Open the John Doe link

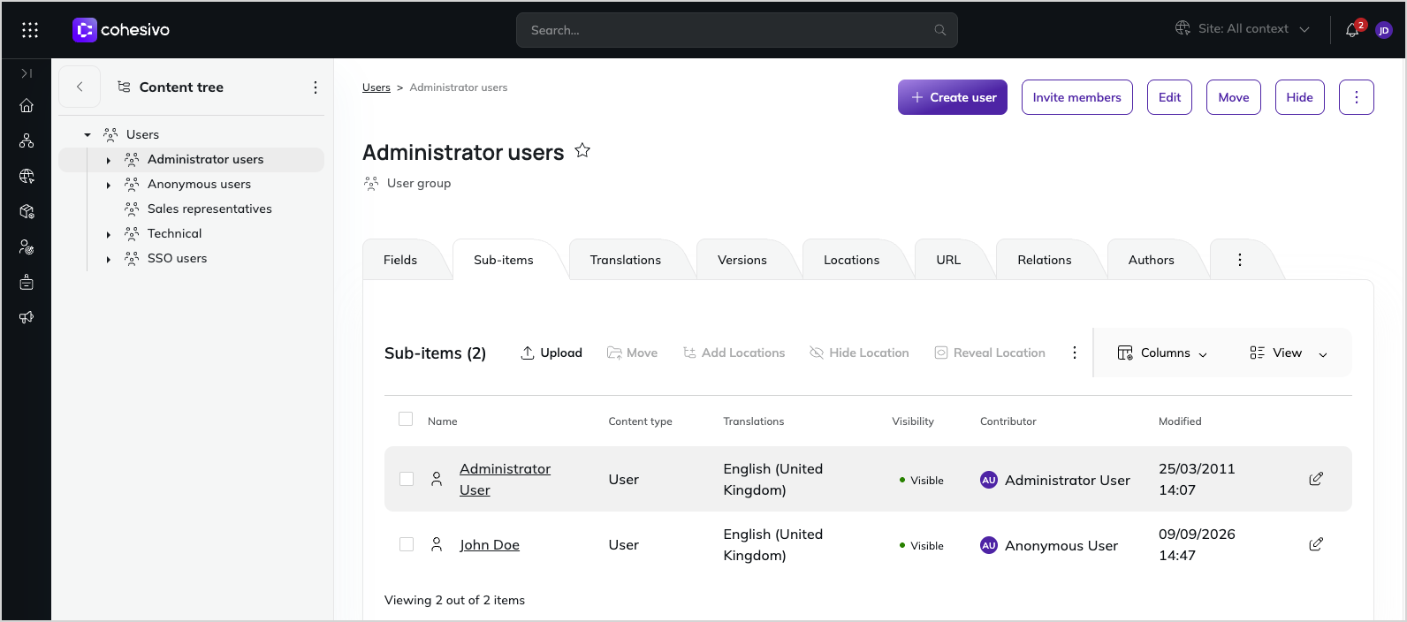pyautogui.click(x=490, y=545)
